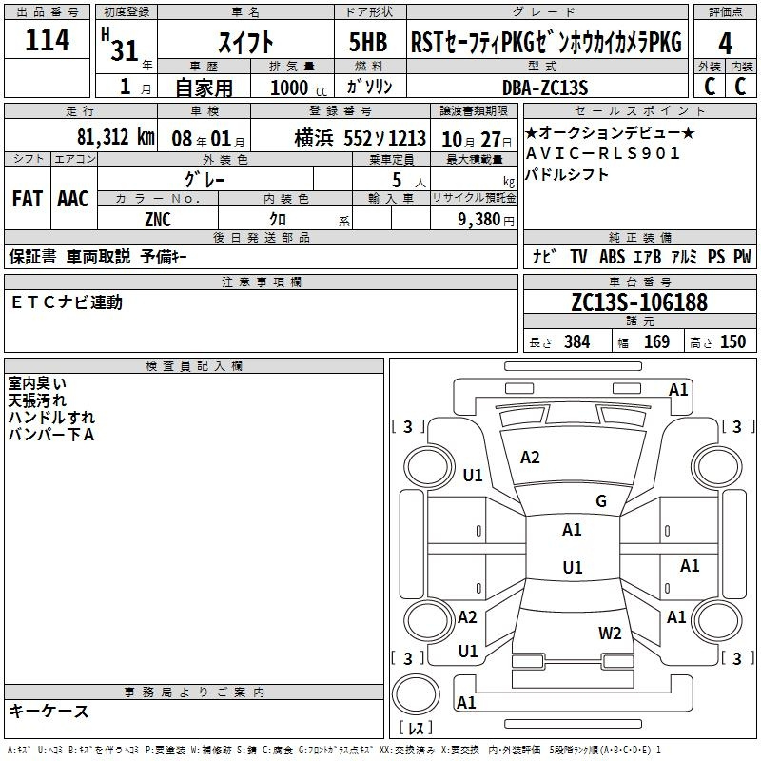Click the seating capacity 5人
Screen dimensions: 761x761
click(x=409, y=181)
